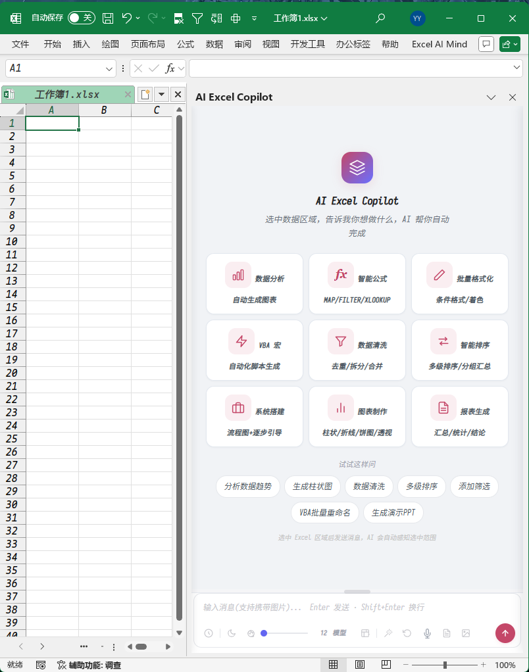Select Normal view button in status bar

333,665
